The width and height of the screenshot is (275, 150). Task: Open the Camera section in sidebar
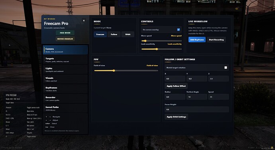65,50
